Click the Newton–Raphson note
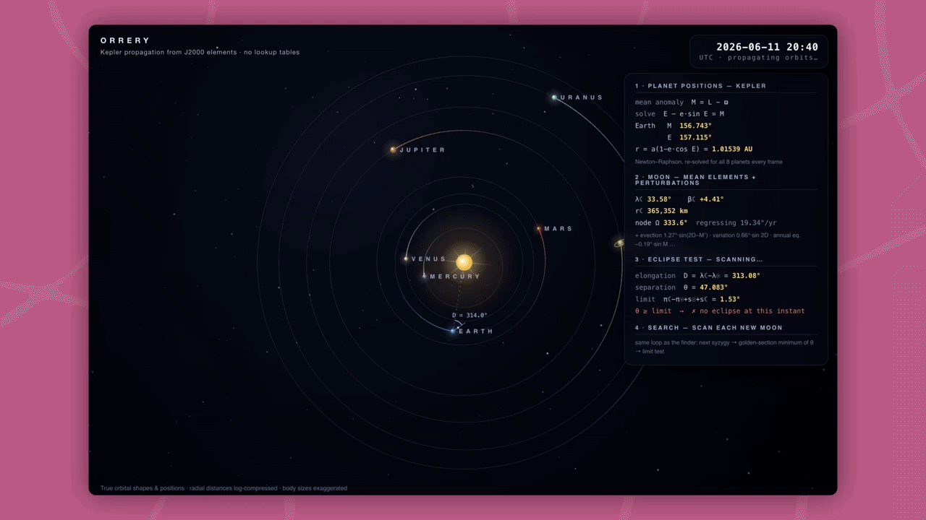 tap(708, 162)
